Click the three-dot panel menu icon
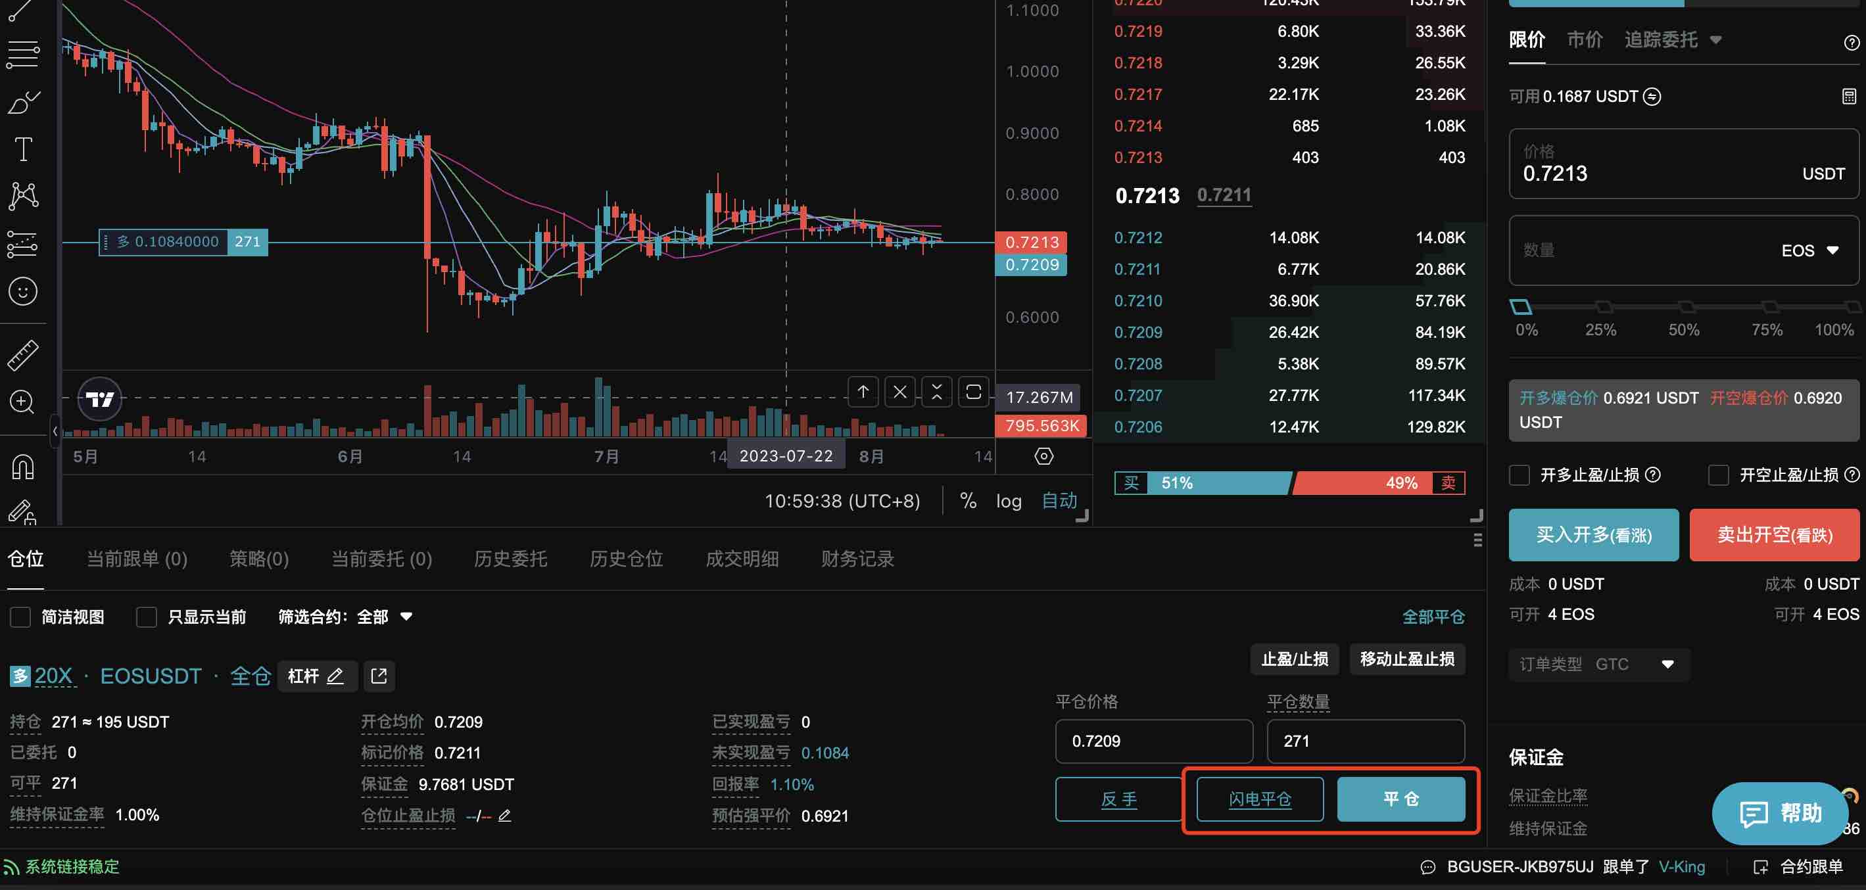 tap(1477, 540)
